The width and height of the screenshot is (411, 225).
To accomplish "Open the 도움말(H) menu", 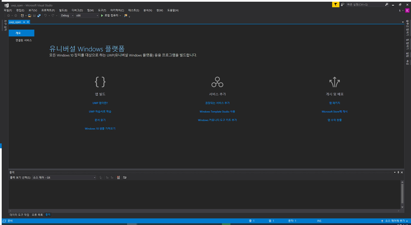I will (x=173, y=10).
